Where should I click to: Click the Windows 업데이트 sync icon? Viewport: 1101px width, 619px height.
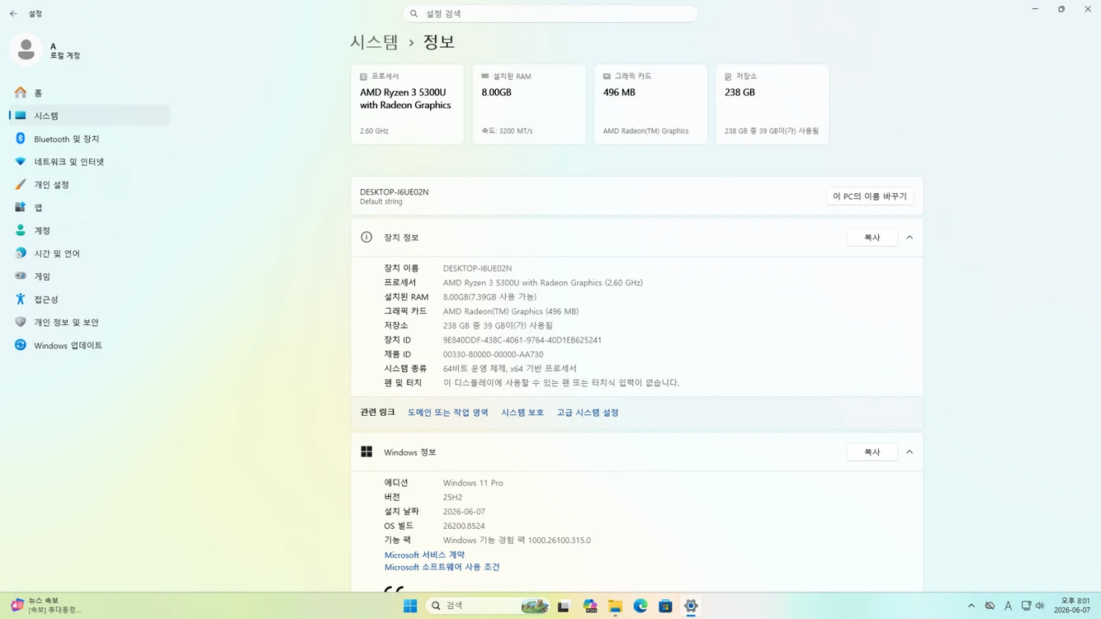tap(21, 345)
